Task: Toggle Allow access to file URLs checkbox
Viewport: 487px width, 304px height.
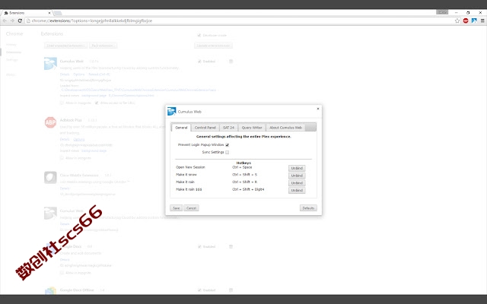Action: 97,103
